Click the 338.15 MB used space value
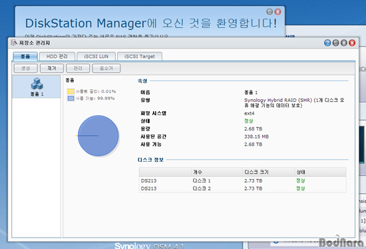This screenshot has width=366, height=249. point(256,136)
